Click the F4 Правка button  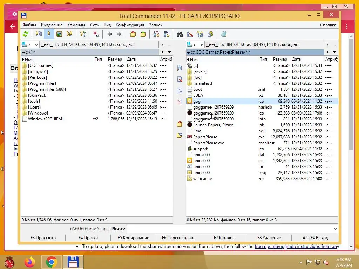[88, 238]
